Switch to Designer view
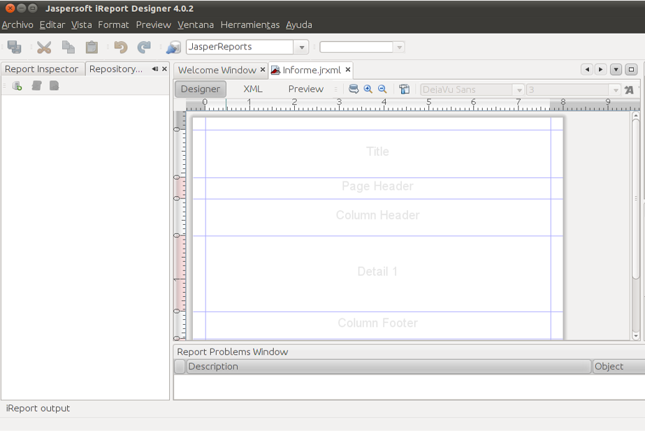This screenshot has height=431, width=645. point(201,89)
